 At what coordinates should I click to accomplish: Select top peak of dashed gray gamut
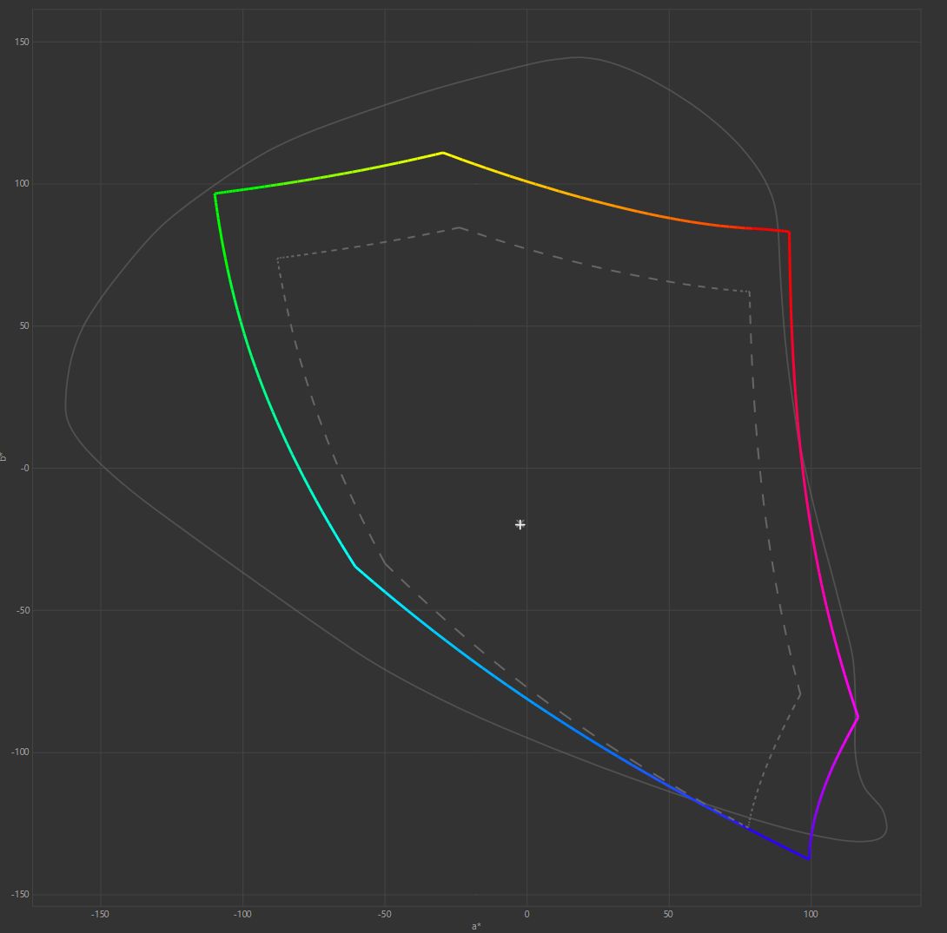[x=459, y=228]
